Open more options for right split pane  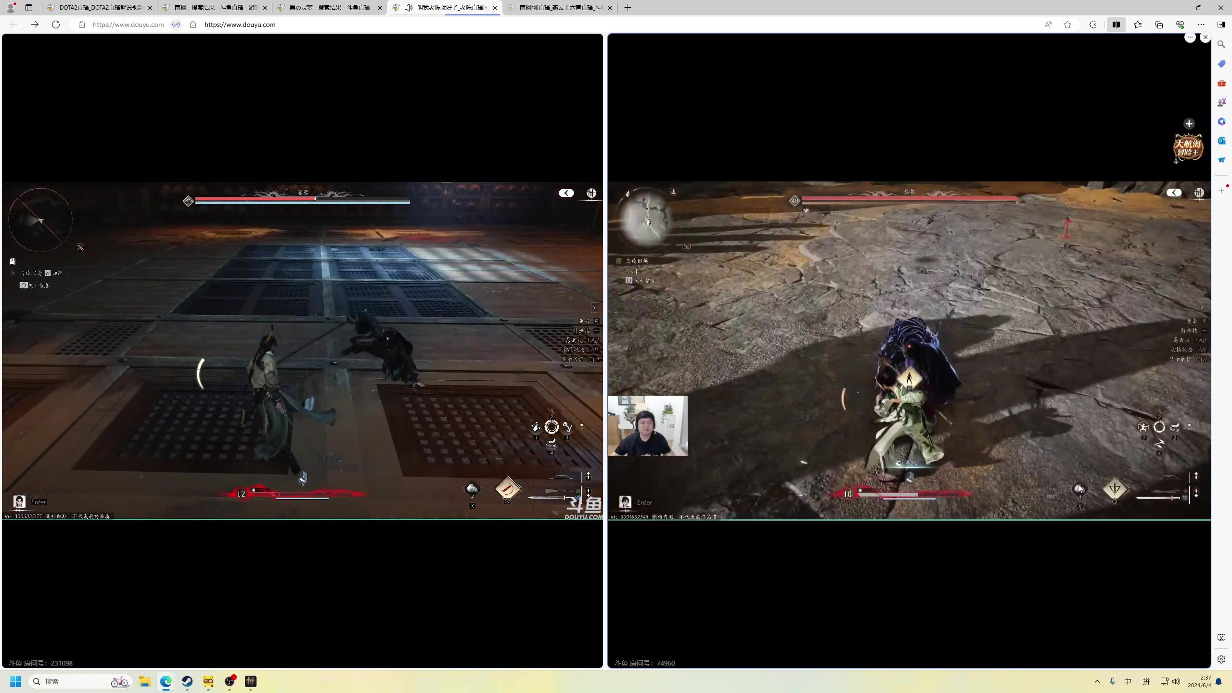pos(1190,38)
